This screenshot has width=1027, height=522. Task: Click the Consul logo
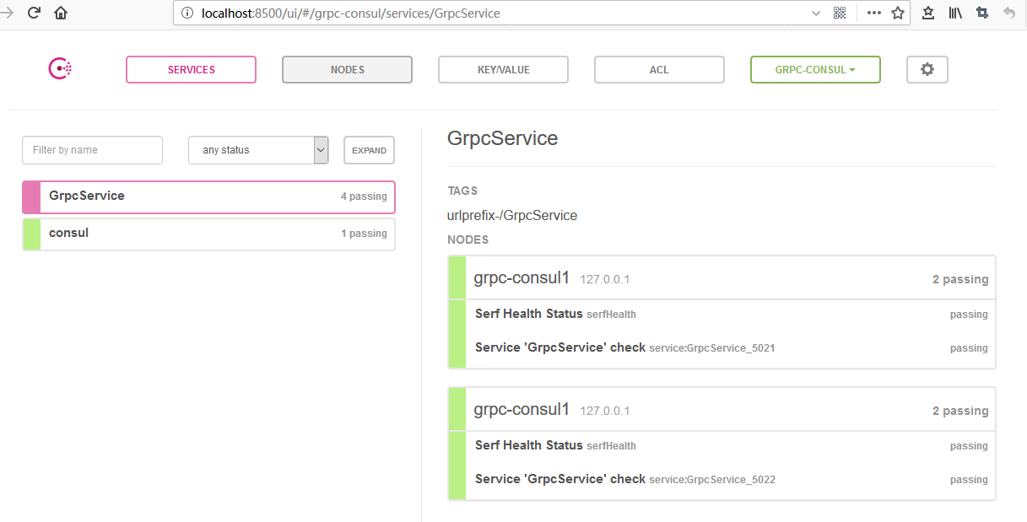point(60,69)
